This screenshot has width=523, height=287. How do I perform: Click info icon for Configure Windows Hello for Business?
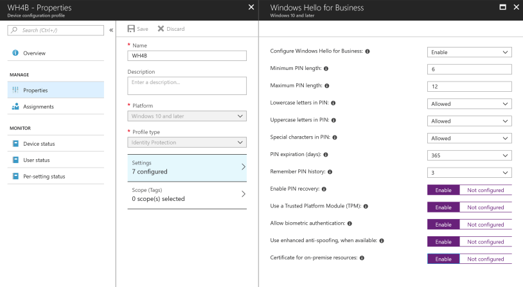coord(368,51)
